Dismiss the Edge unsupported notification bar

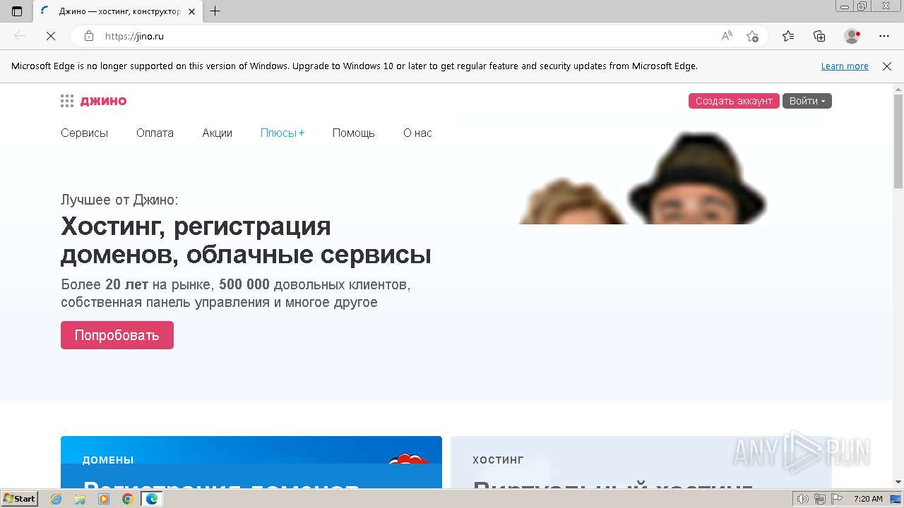[x=887, y=66]
